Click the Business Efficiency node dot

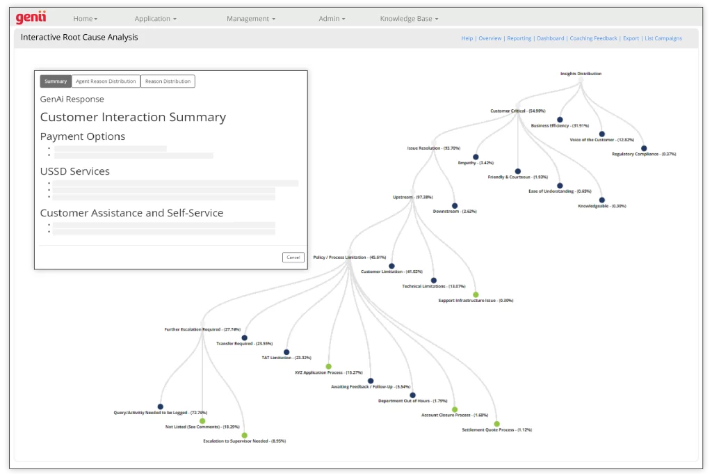[560, 120]
